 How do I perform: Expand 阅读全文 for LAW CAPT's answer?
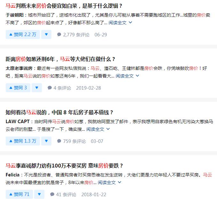pyautogui.click(x=98, y=129)
